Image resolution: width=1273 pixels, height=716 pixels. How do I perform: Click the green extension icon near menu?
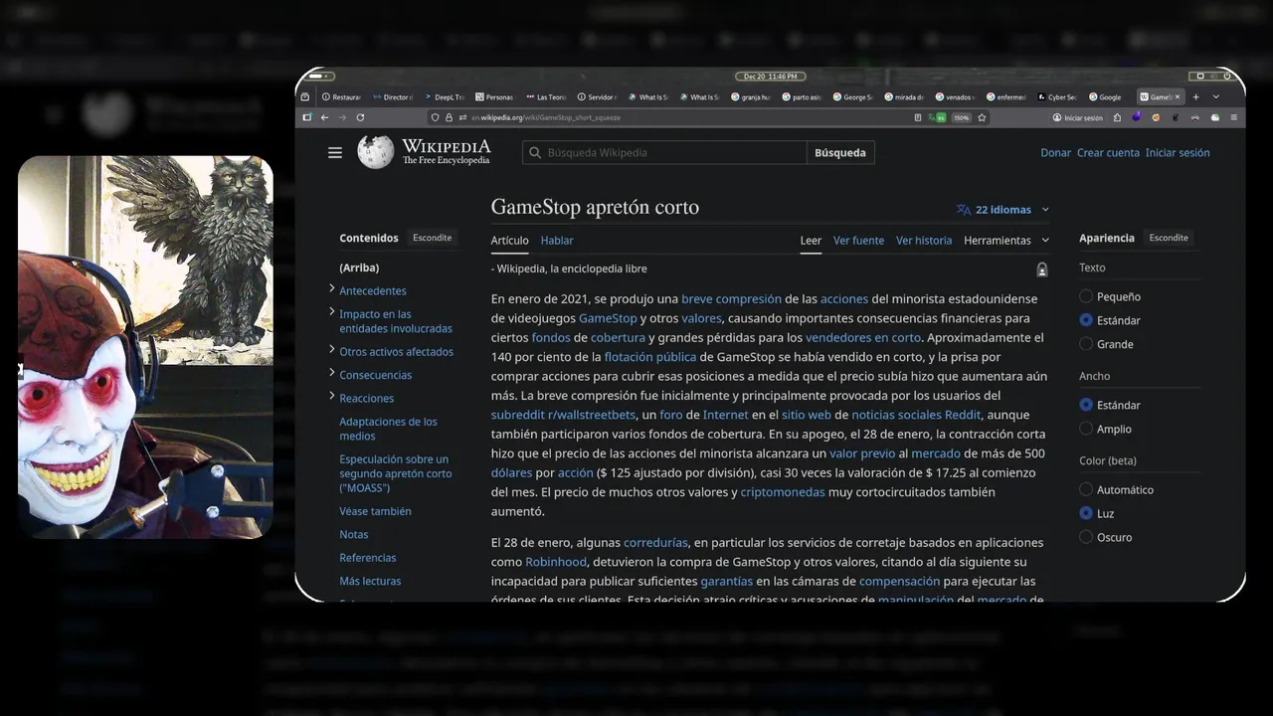[1214, 117]
